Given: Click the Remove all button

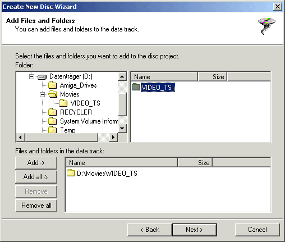Looking at the screenshot, I should coord(36,206).
